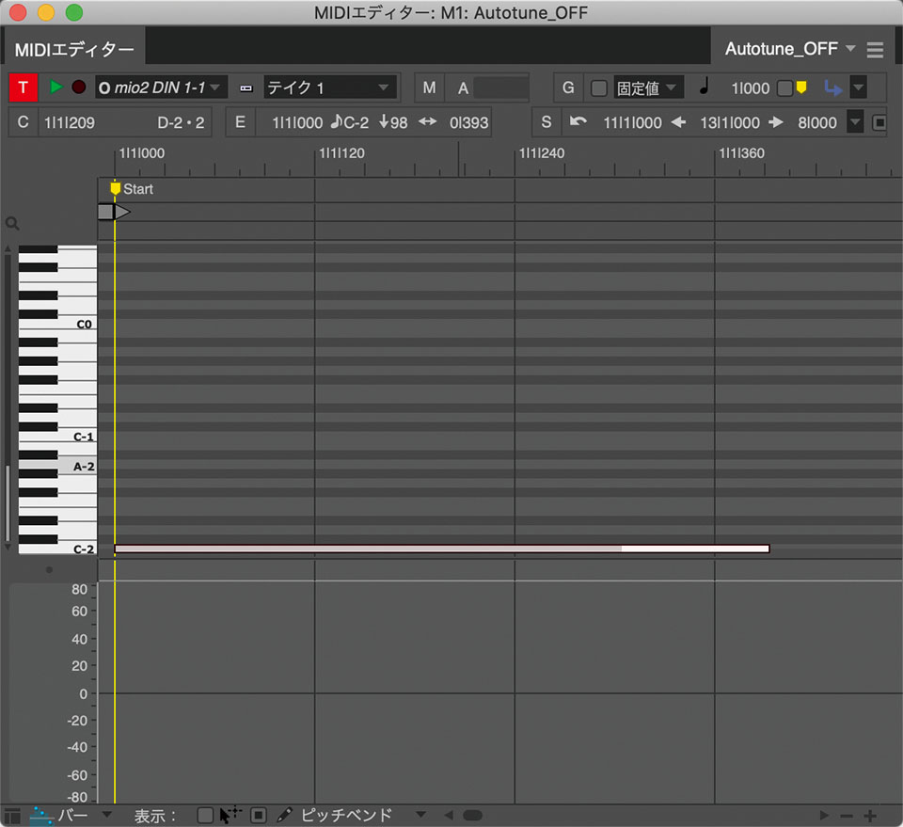Viewport: 903px width, 827px height.
Task: Select the long C-2 note bar
Action: click(x=442, y=549)
